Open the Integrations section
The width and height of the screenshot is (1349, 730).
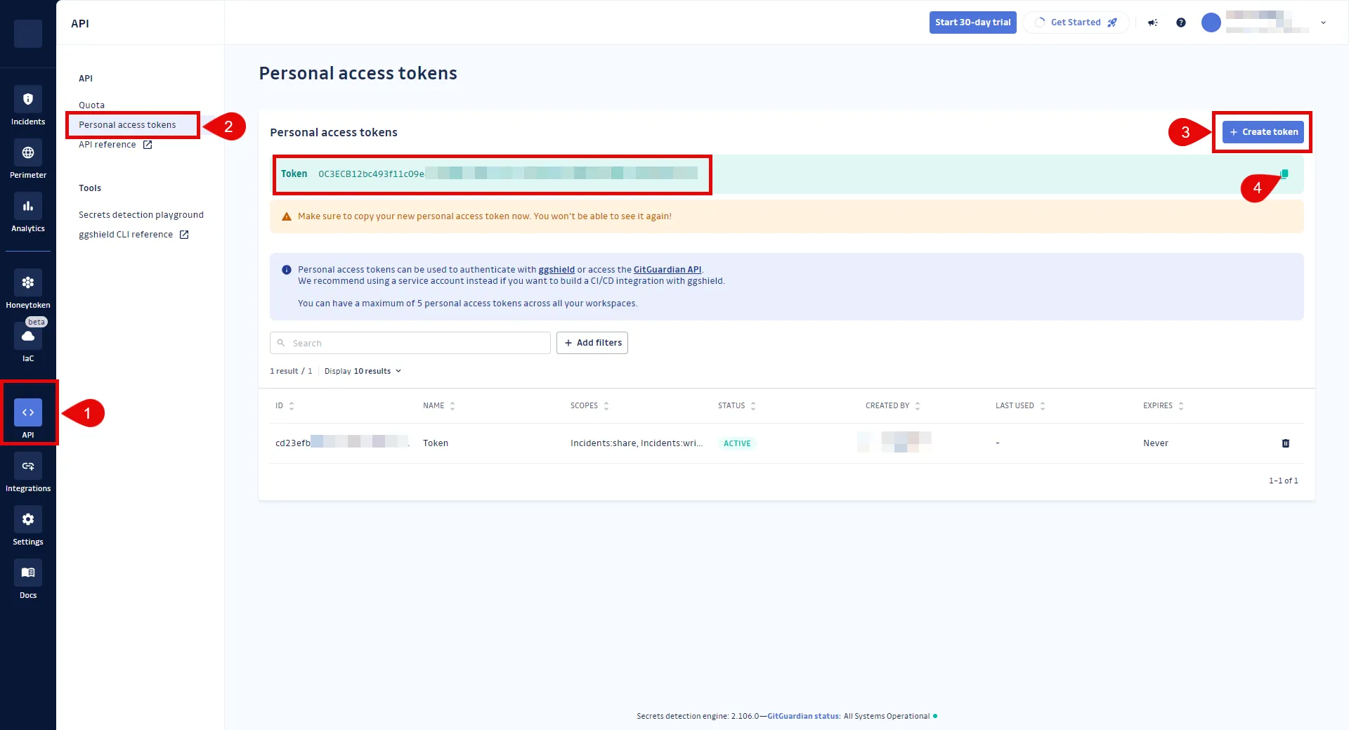coord(28,472)
